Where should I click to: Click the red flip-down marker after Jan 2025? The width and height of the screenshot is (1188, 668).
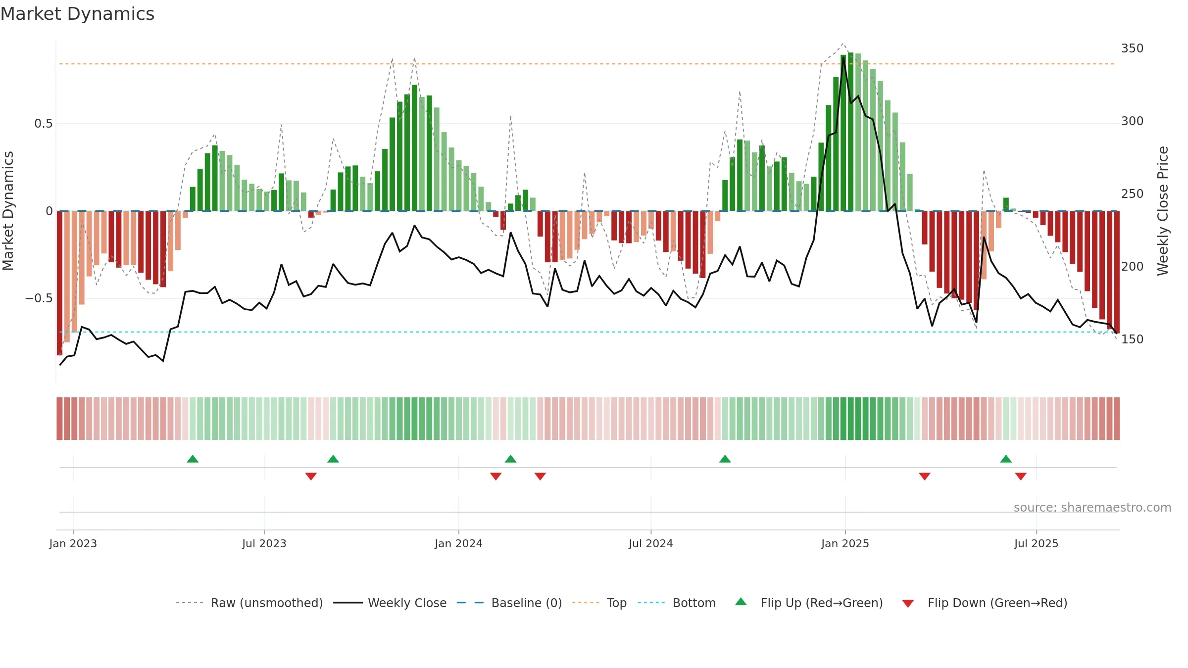click(x=925, y=476)
